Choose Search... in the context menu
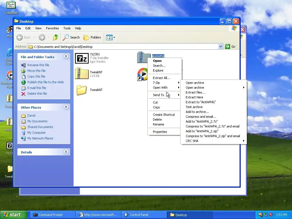Screen dimensions: 292x219 click(164, 66)
